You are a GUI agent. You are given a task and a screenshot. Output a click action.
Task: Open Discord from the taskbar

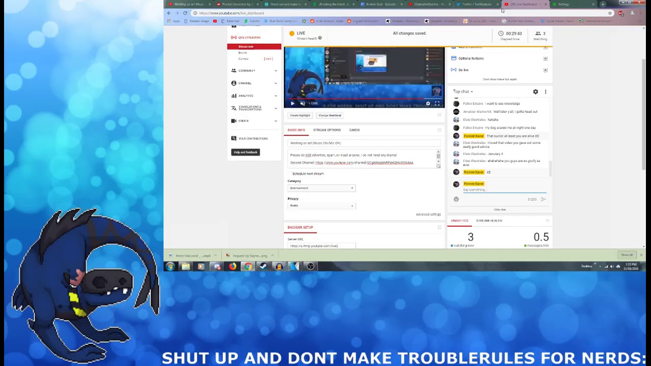tap(217, 266)
